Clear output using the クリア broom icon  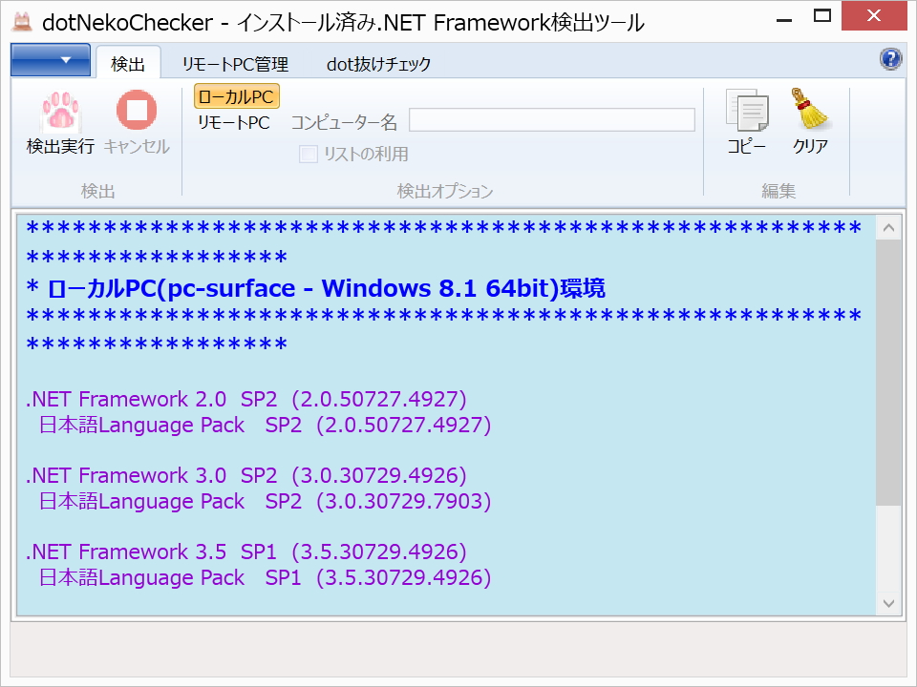coord(809,110)
